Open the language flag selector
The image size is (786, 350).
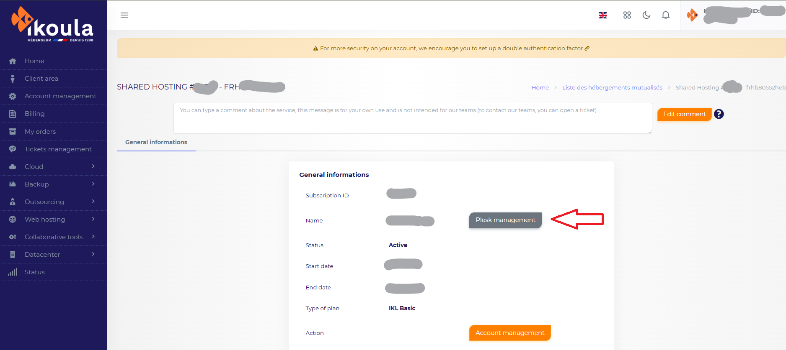(x=603, y=15)
